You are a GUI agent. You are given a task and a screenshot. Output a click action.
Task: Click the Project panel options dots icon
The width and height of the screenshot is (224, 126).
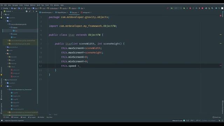point(34,11)
